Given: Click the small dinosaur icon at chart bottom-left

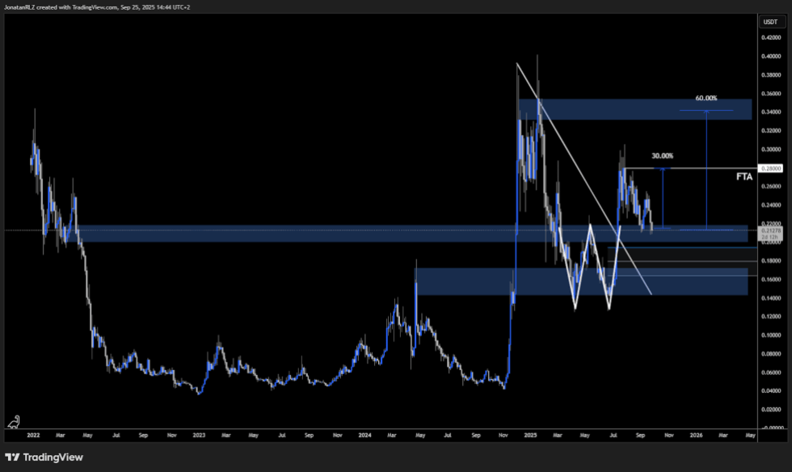Looking at the screenshot, I should coord(15,422).
